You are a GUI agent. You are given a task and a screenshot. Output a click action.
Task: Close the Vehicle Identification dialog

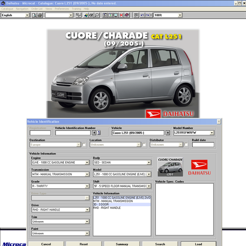(219, 121)
